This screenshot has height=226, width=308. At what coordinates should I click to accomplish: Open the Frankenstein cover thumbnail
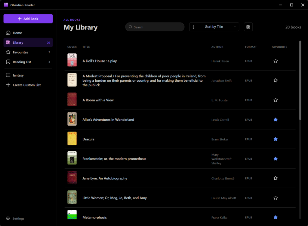tap(72, 158)
